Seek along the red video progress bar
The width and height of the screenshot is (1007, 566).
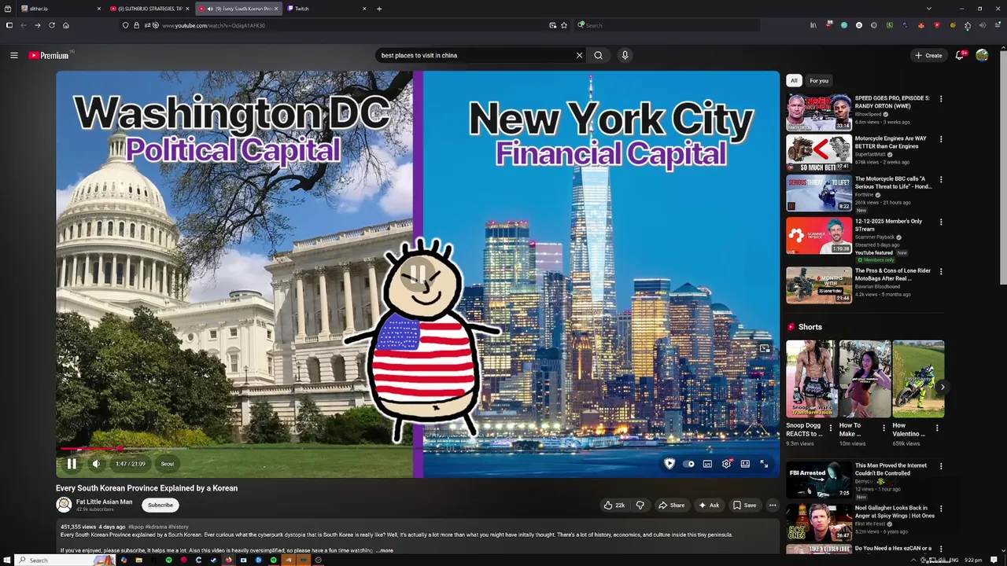coord(418,449)
